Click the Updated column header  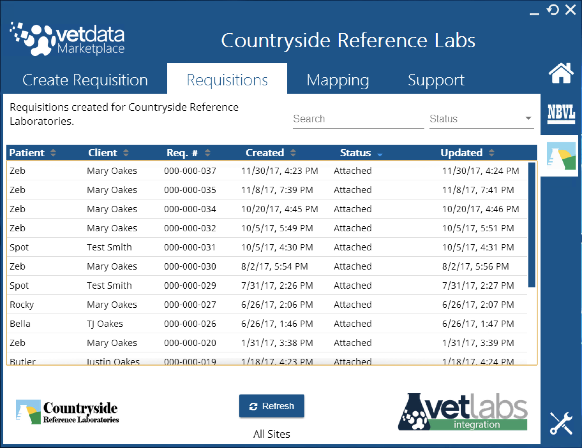click(461, 153)
